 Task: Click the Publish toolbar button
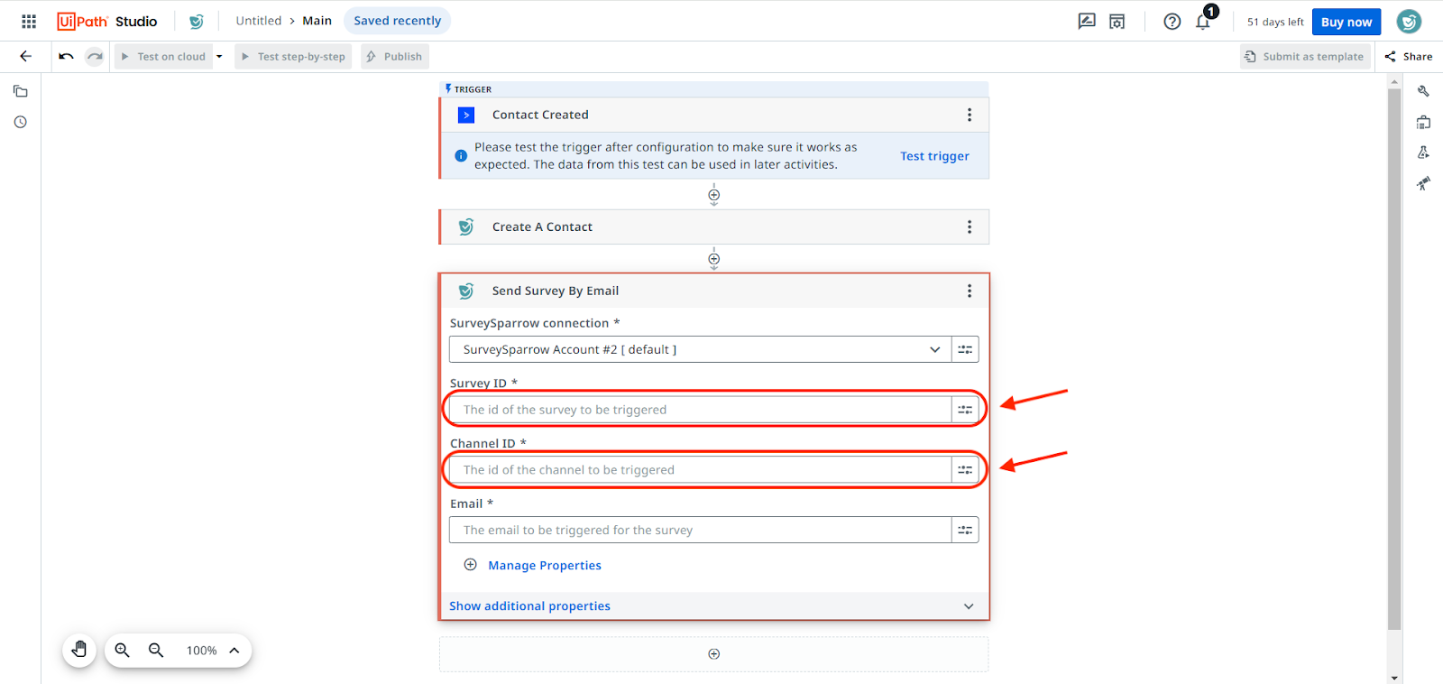click(394, 56)
